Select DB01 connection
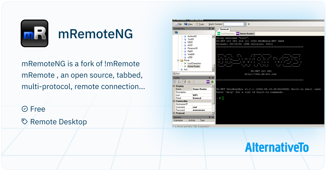The image size is (326, 171). pos(190,42)
